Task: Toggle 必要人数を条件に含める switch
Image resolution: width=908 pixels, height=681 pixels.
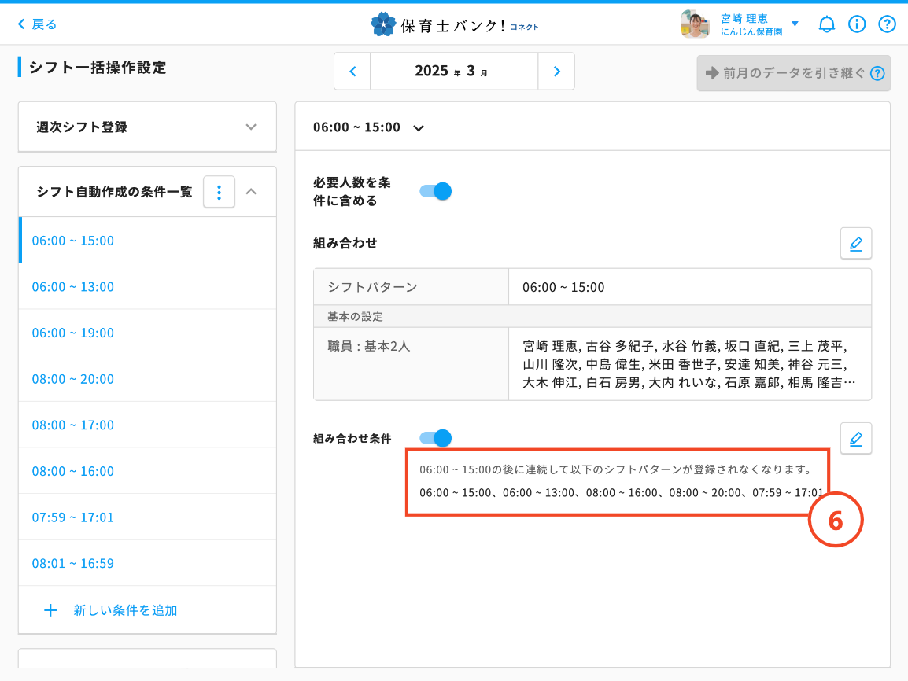Action: click(435, 191)
